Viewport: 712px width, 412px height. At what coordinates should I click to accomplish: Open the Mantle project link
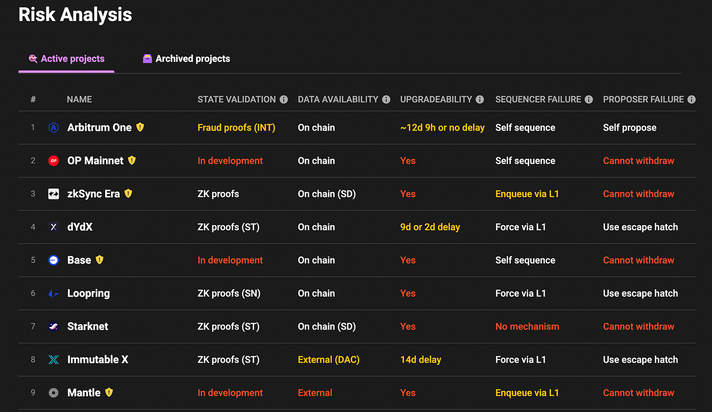84,393
